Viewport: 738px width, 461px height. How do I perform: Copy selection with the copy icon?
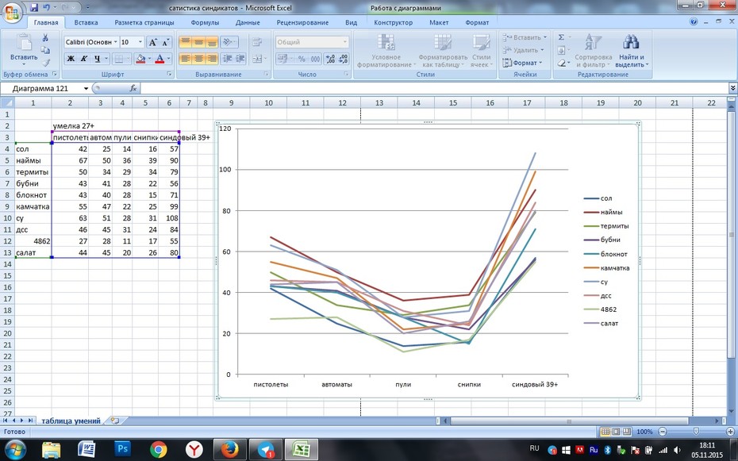tap(45, 50)
